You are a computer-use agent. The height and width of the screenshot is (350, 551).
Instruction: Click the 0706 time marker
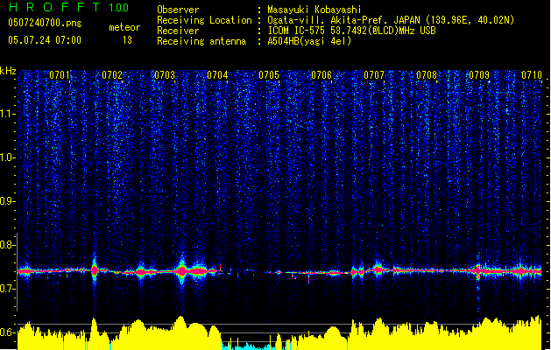point(321,75)
